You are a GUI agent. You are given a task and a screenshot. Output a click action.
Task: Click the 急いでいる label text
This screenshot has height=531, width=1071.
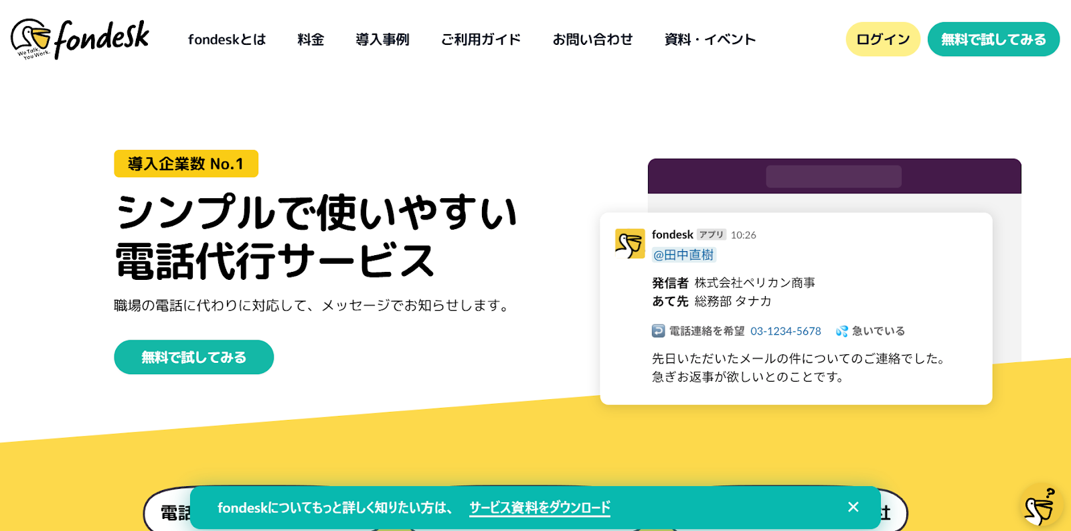(x=878, y=331)
